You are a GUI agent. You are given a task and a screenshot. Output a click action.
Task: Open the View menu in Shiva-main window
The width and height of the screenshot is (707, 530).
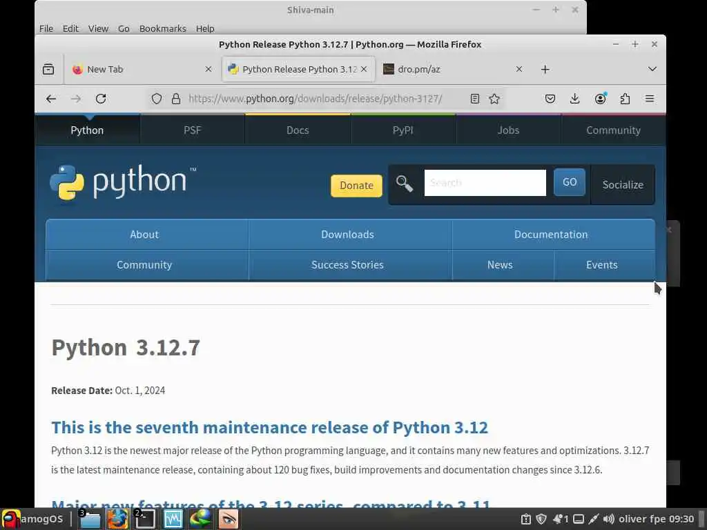[98, 28]
